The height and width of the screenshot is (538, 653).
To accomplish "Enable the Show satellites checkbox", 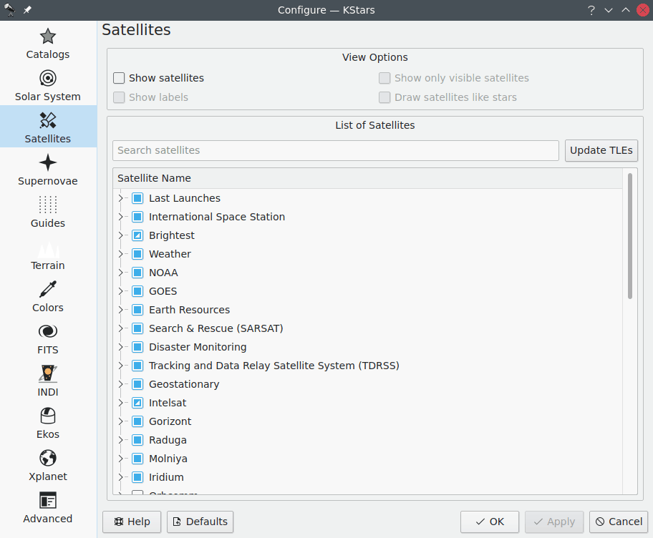I will click(x=118, y=78).
